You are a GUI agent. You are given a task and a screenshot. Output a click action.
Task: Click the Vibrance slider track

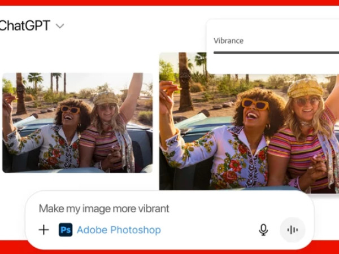[x=276, y=52]
